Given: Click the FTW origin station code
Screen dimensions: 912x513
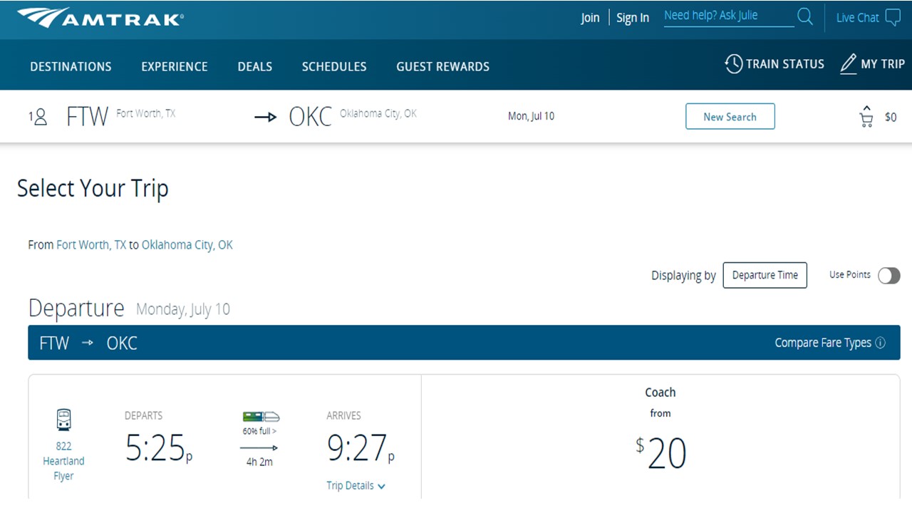Looking at the screenshot, I should [87, 116].
